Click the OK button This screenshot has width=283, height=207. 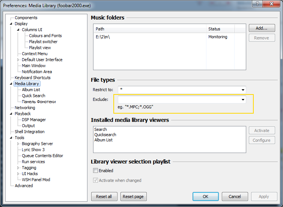click(205, 196)
